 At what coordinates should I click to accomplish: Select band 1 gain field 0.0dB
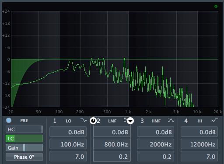click(x=68, y=132)
